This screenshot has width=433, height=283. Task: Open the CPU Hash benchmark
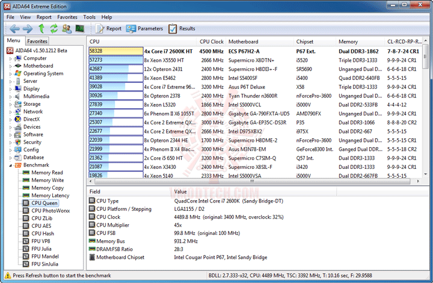(43, 234)
